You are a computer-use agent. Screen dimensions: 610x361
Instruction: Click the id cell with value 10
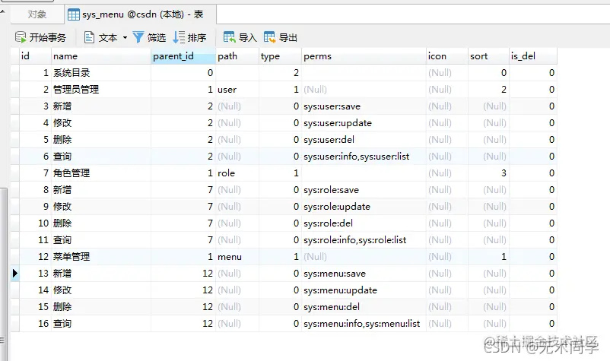point(36,223)
